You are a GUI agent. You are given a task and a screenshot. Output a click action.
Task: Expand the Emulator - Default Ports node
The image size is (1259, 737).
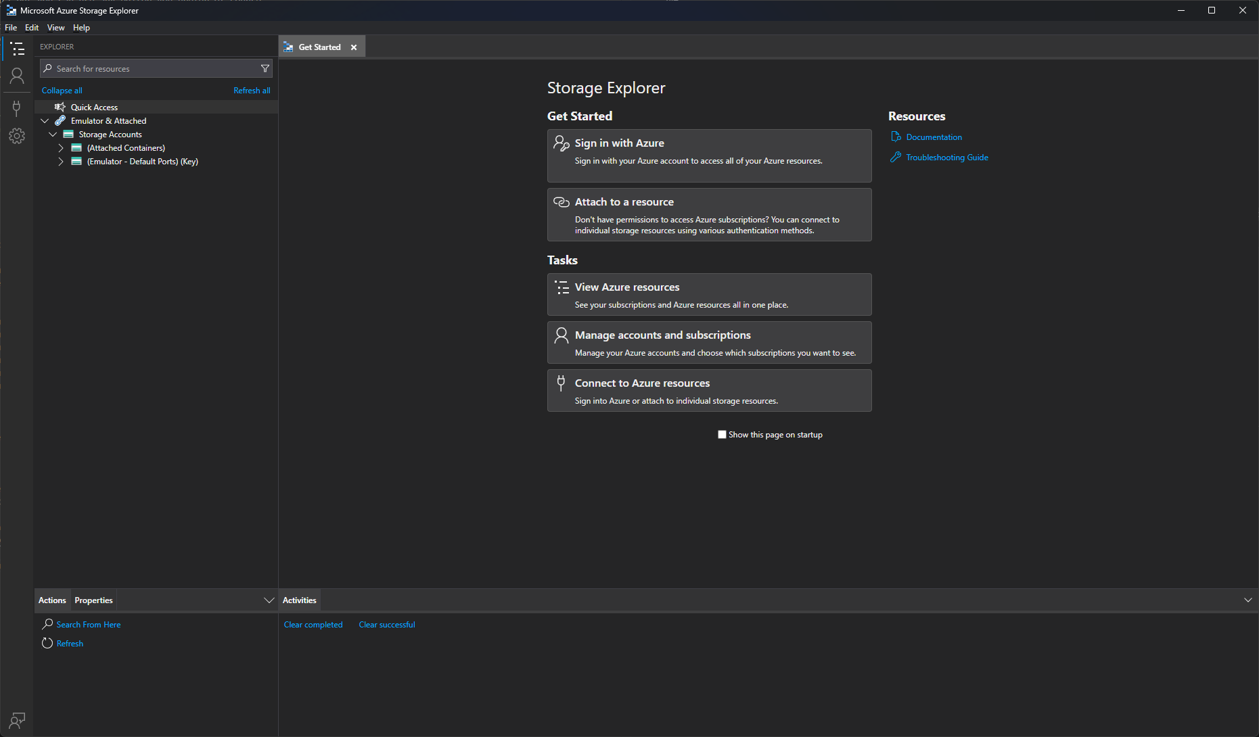pos(61,161)
